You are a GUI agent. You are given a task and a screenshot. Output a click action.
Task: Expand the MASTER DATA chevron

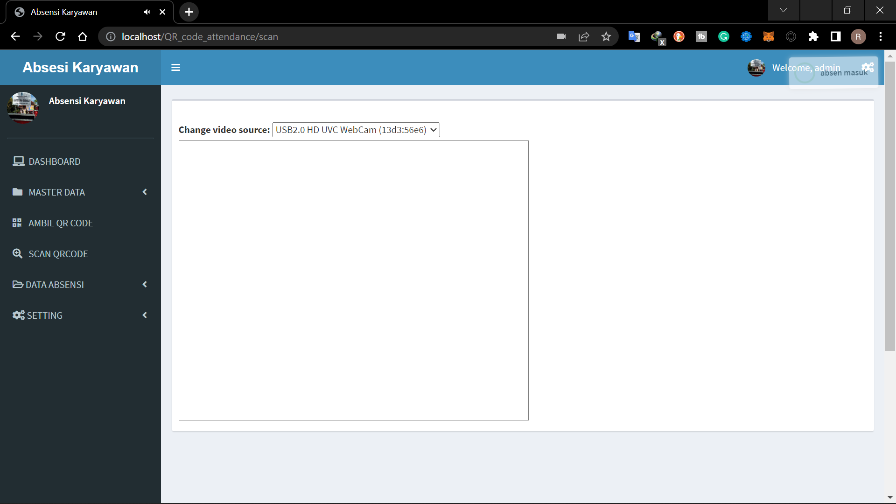145,192
